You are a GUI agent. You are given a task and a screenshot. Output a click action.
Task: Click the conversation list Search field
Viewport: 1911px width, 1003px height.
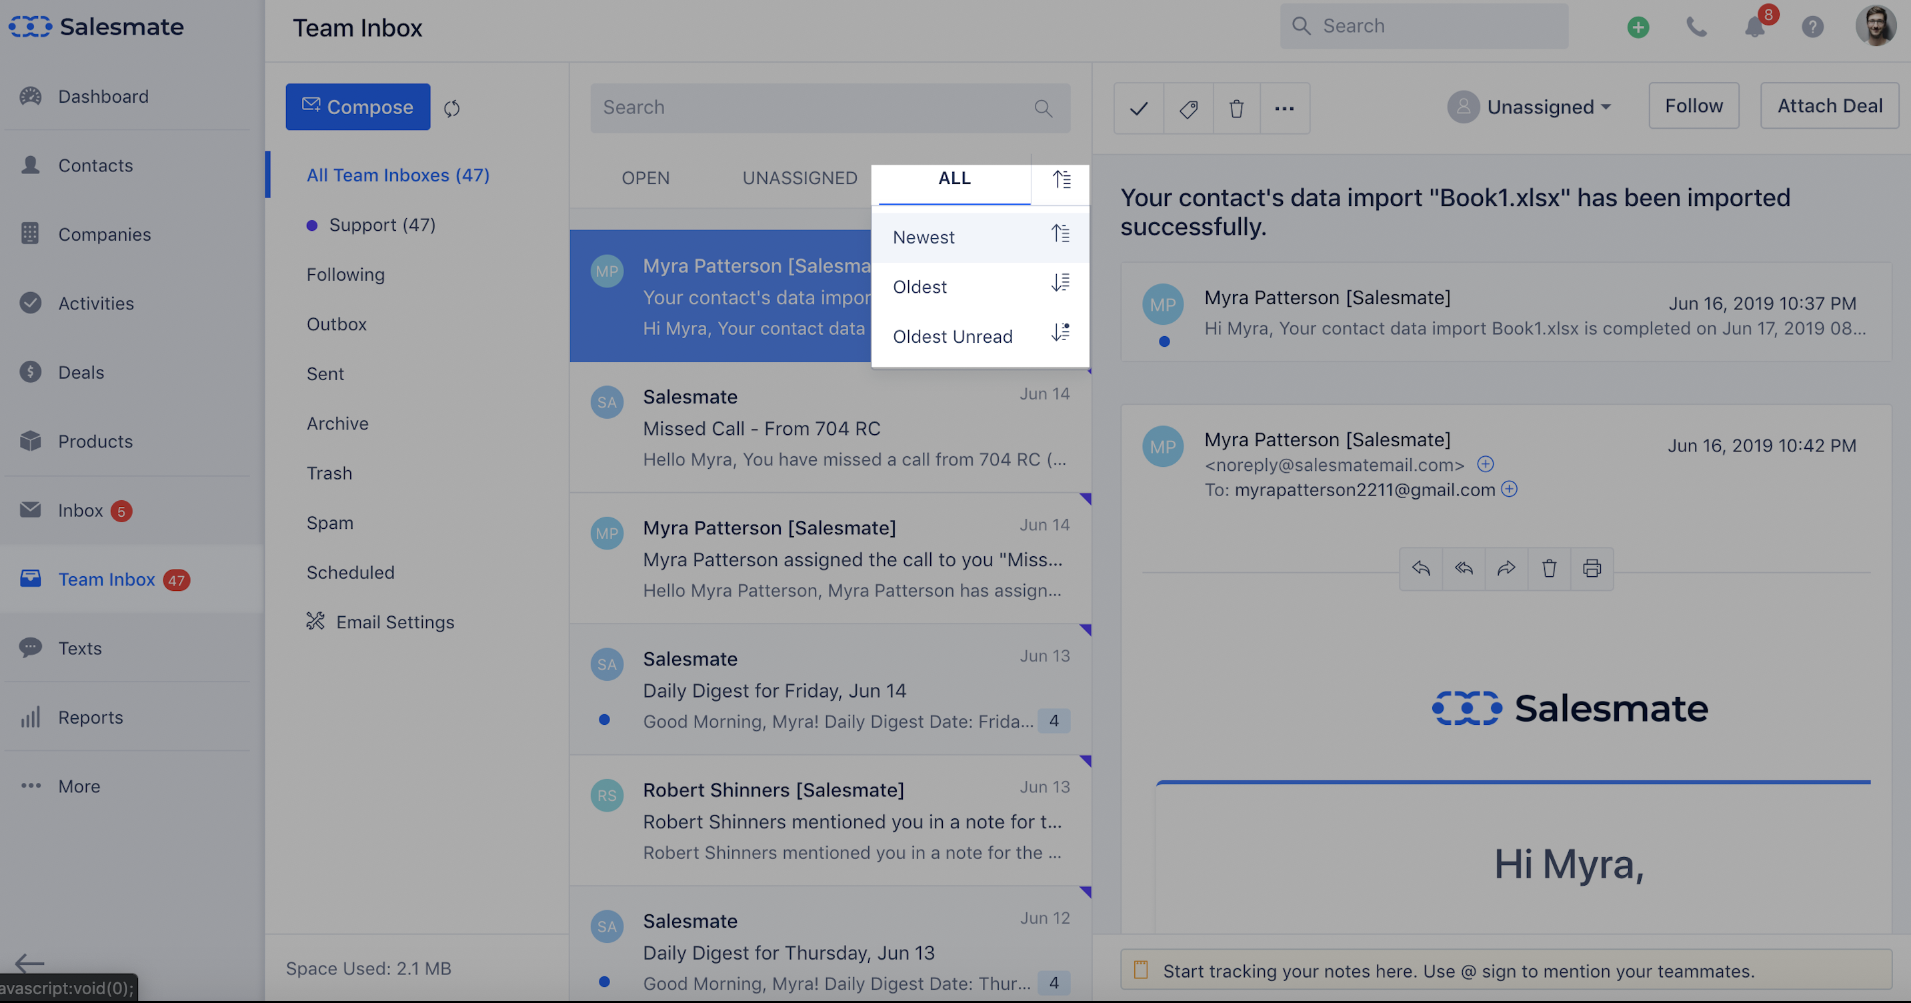tap(829, 108)
